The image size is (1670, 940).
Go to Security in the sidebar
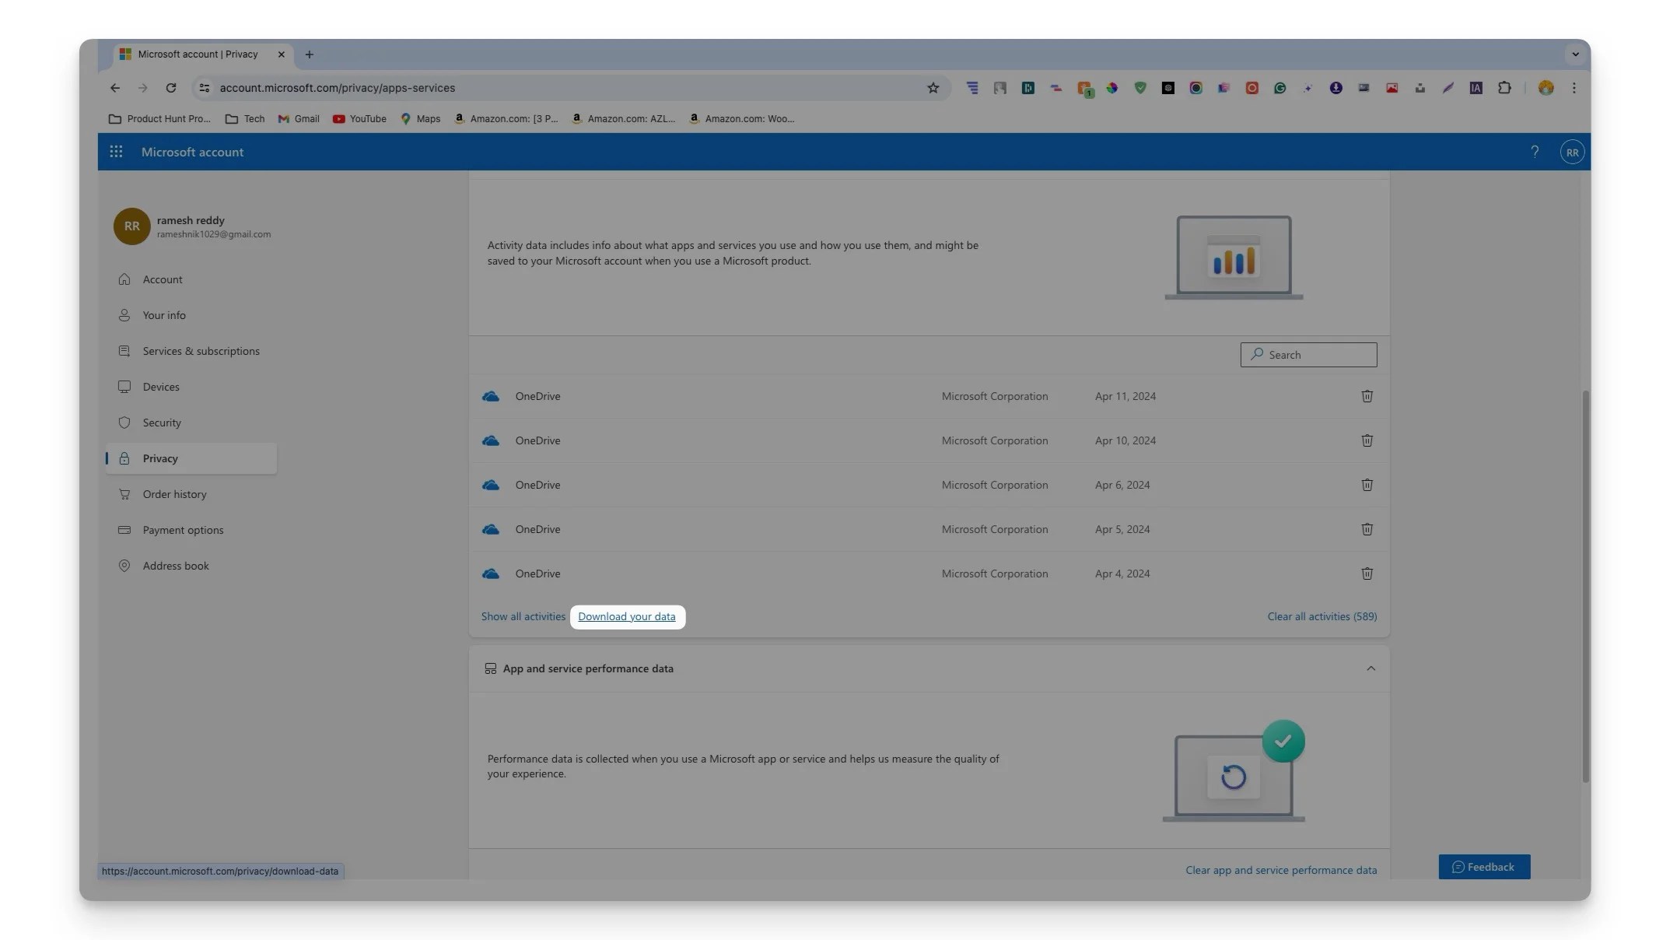pyautogui.click(x=162, y=423)
